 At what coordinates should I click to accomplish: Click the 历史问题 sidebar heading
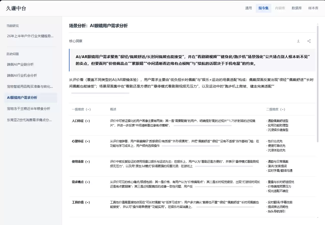coord(13,54)
